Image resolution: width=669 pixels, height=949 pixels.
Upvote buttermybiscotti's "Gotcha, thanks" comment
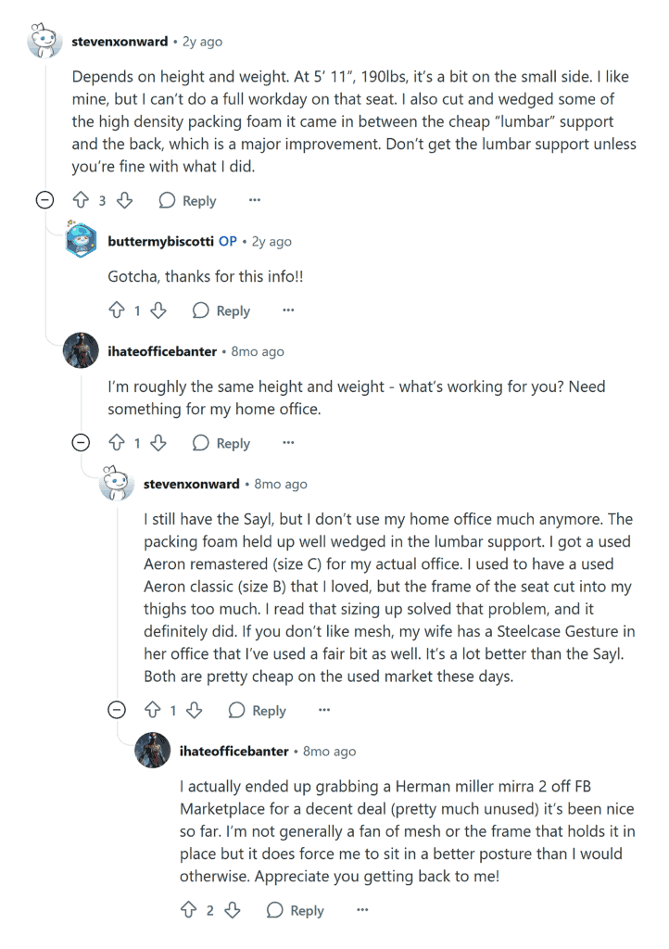(116, 310)
